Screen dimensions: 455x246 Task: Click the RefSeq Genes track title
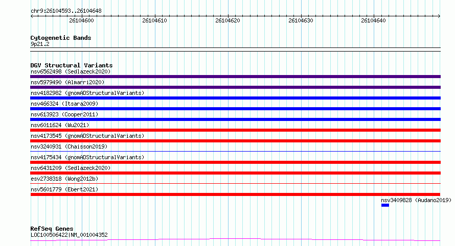(x=52, y=229)
